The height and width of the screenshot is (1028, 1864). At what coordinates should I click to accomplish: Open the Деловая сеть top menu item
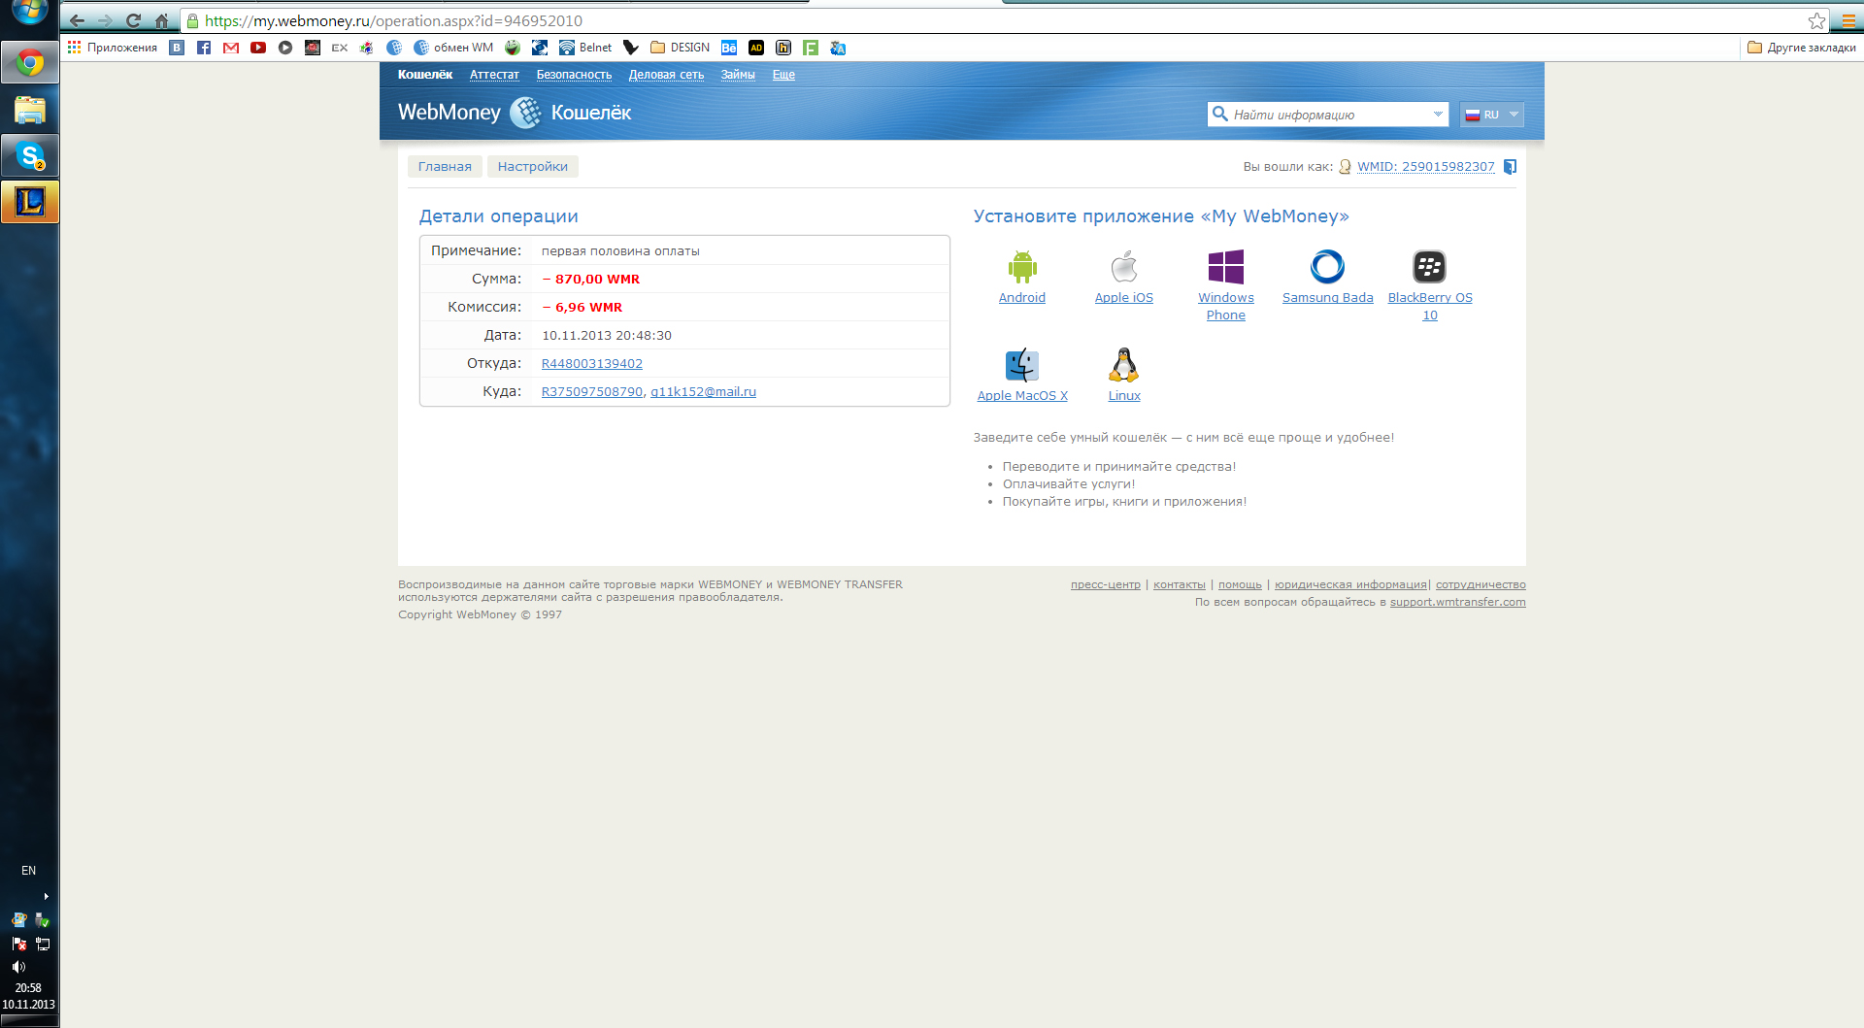666,75
